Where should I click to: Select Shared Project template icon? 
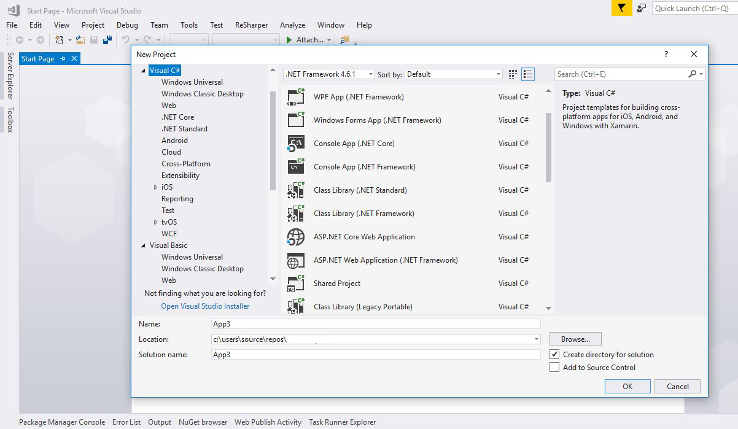click(x=296, y=284)
